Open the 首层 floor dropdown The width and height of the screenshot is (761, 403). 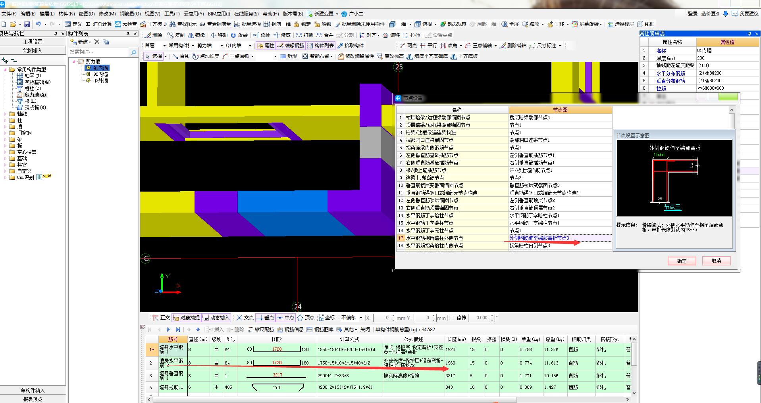(x=164, y=46)
